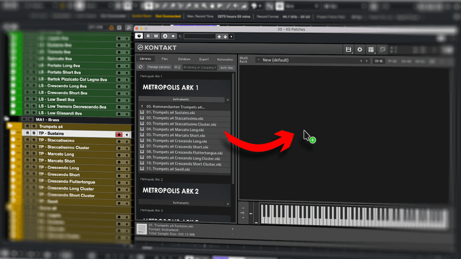
Task: Solo the TP - Sustains track
Action: point(34,133)
